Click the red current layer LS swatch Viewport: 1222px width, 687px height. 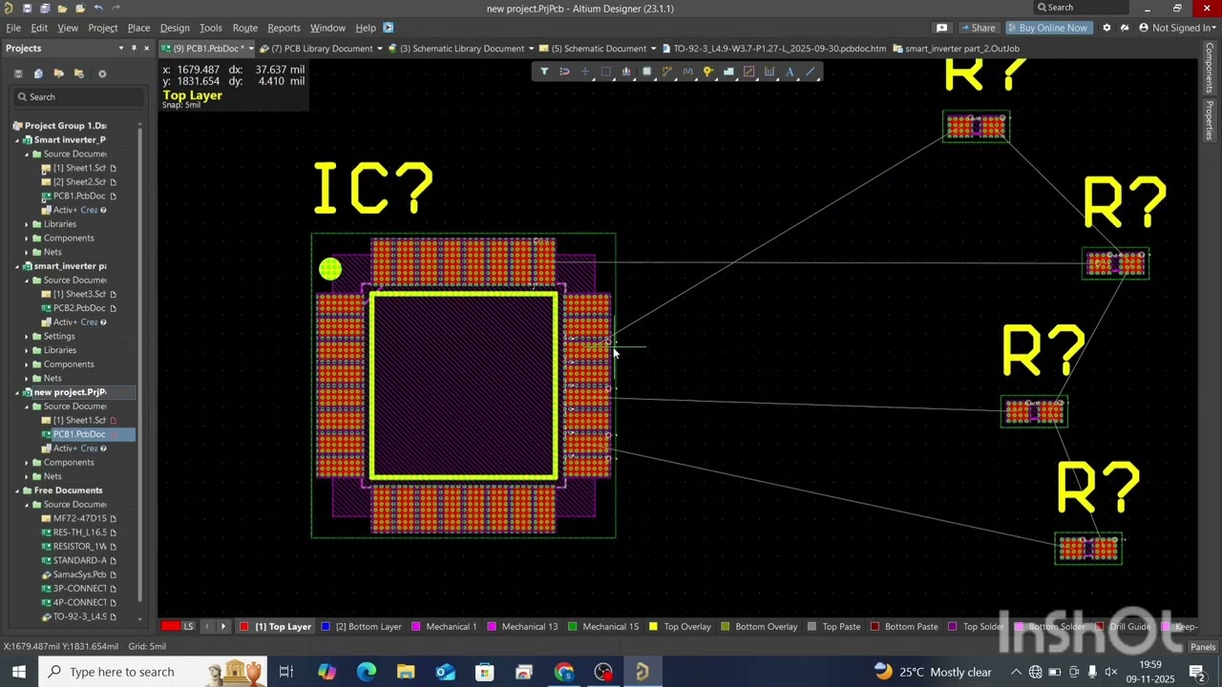[x=170, y=627]
